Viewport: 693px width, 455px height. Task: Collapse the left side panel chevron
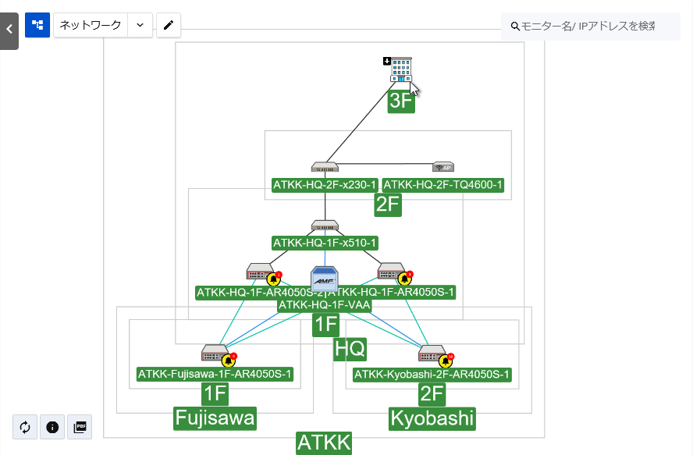pyautogui.click(x=9, y=29)
